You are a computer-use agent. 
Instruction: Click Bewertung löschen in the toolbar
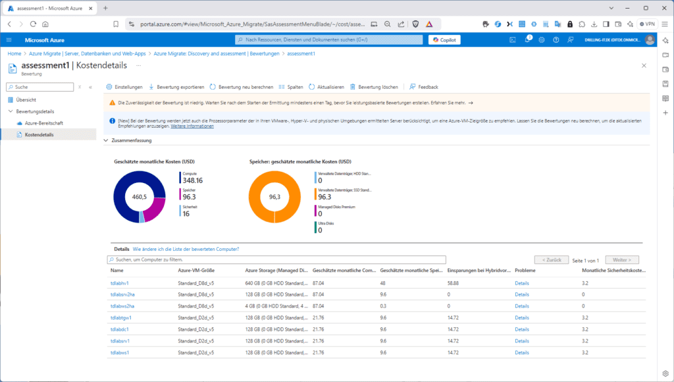(374, 87)
